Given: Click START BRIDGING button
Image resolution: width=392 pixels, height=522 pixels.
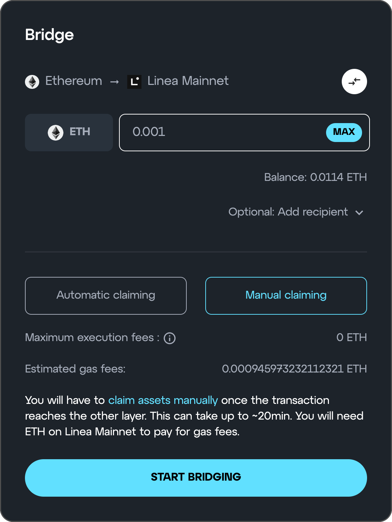Looking at the screenshot, I should pyautogui.click(x=196, y=478).
